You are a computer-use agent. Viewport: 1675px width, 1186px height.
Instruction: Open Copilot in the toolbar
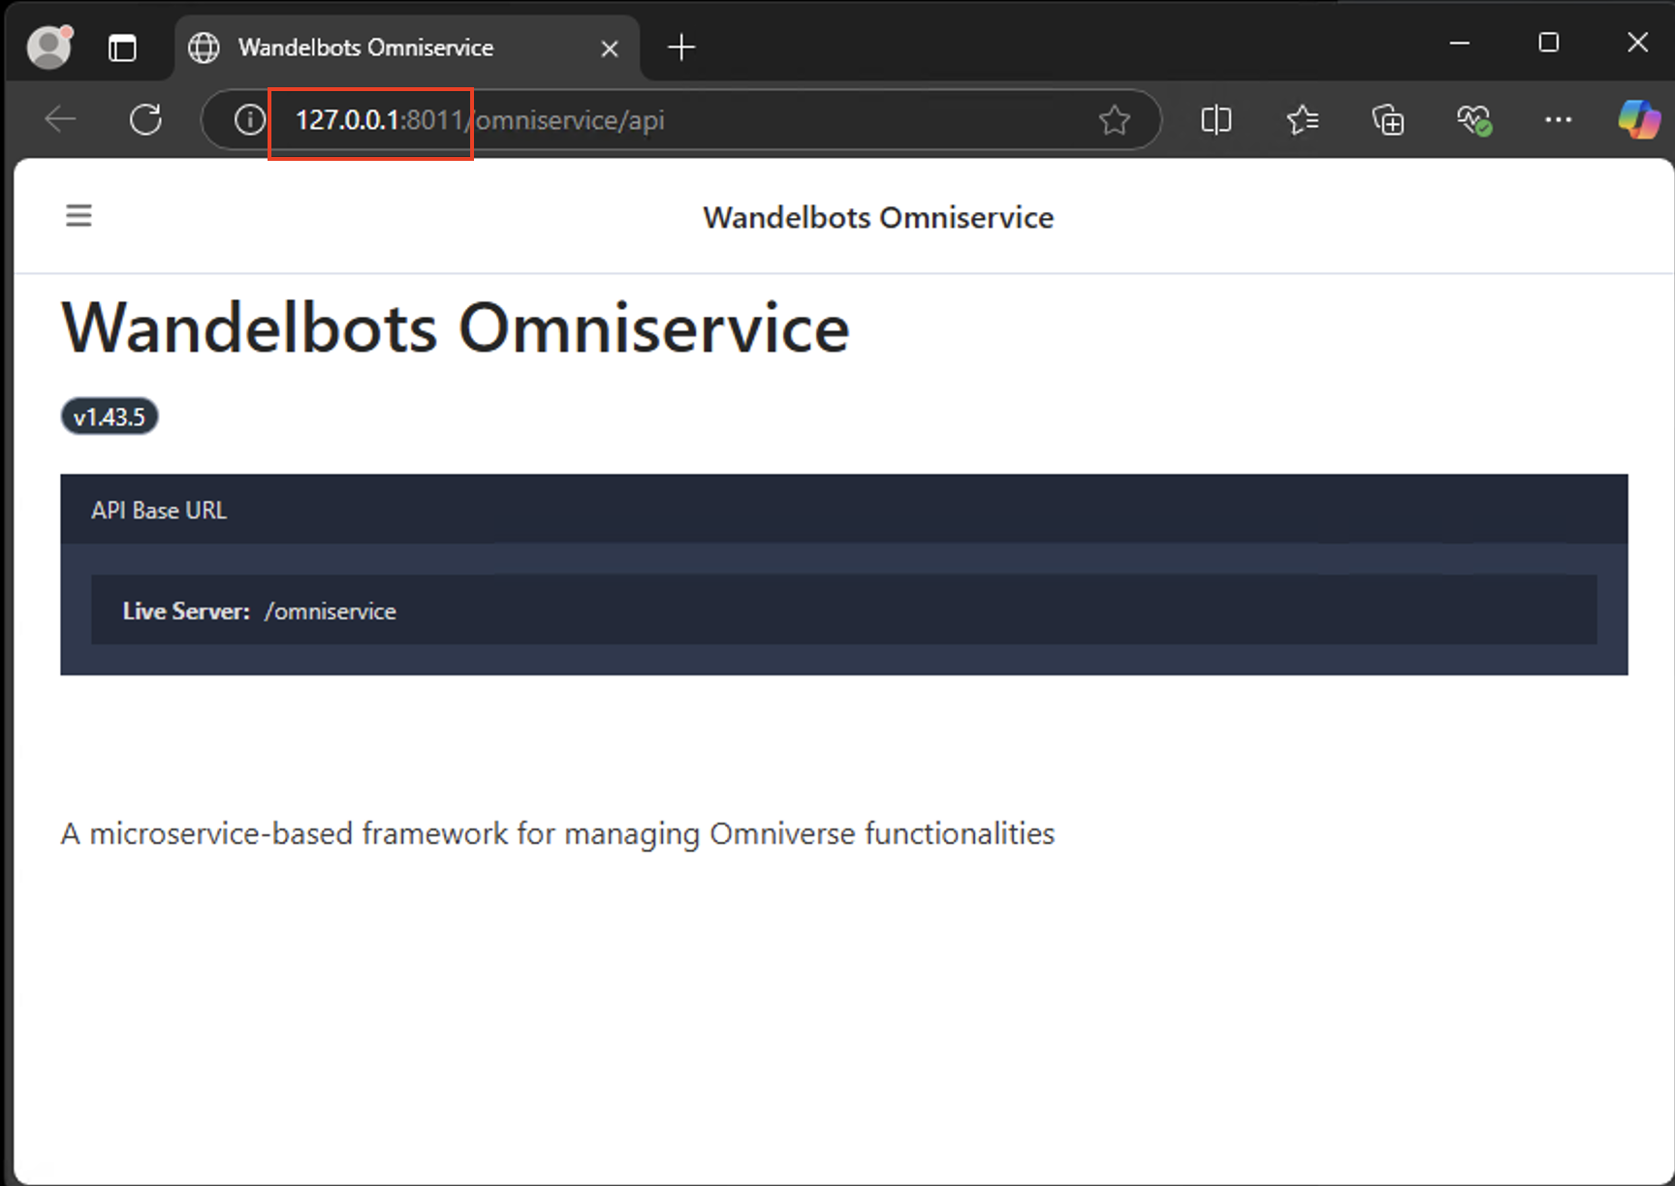coord(1639,119)
